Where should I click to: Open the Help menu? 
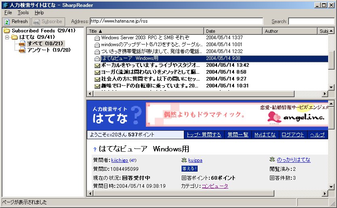39,13
